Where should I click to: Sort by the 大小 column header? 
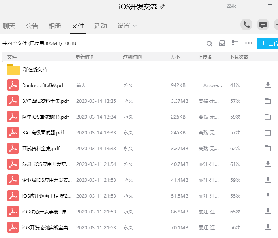(x=175, y=57)
